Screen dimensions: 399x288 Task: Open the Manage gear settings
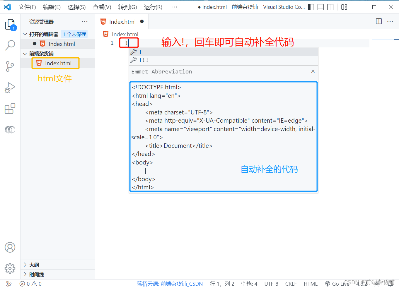pyautogui.click(x=10, y=268)
